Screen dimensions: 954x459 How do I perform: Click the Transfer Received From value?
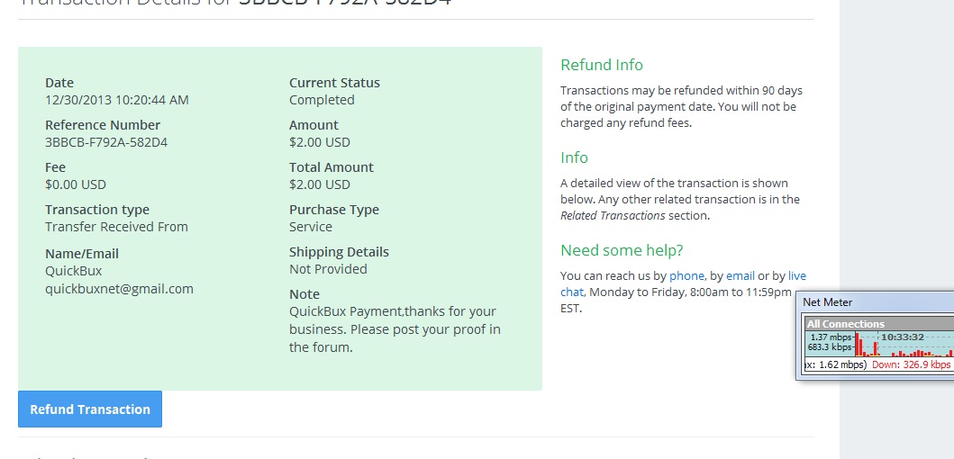116,227
